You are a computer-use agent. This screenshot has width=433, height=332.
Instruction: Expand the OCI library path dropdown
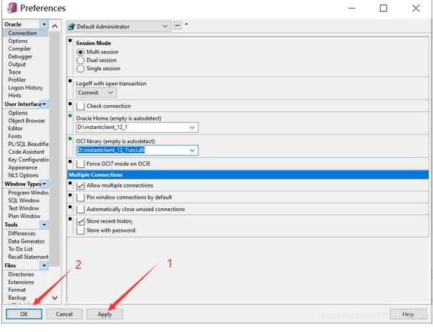(x=192, y=150)
